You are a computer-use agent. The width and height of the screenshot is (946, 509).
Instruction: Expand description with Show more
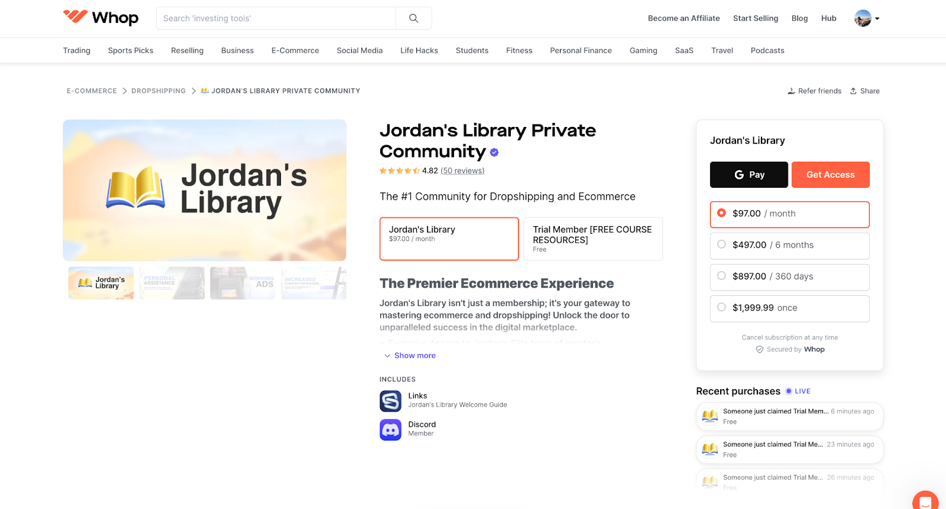pos(410,355)
